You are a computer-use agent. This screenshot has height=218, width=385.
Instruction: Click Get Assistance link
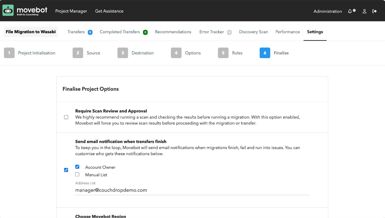tap(109, 11)
